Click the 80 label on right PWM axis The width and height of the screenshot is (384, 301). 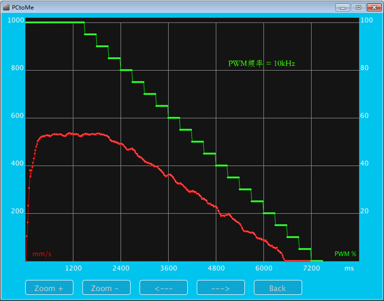point(364,68)
